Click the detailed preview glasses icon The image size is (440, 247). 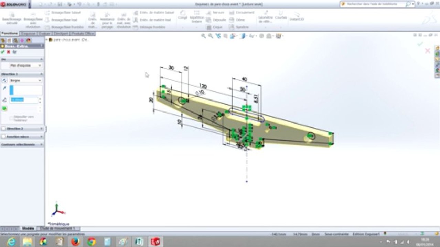pos(14,52)
